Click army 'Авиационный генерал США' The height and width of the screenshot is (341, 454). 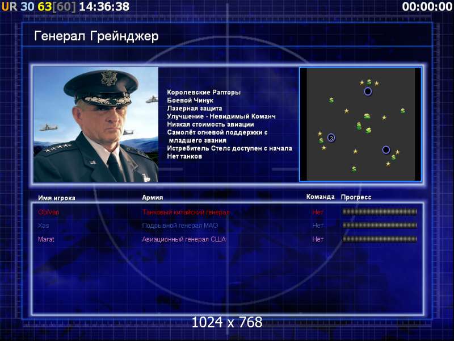pos(184,239)
